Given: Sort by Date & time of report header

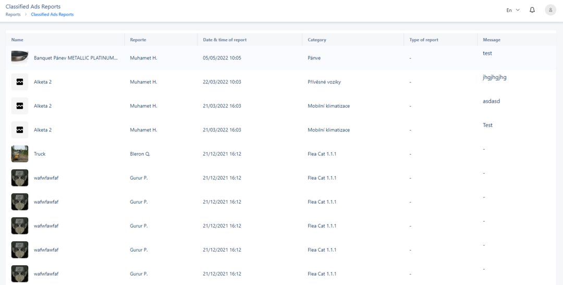Looking at the screenshot, I should [x=225, y=40].
